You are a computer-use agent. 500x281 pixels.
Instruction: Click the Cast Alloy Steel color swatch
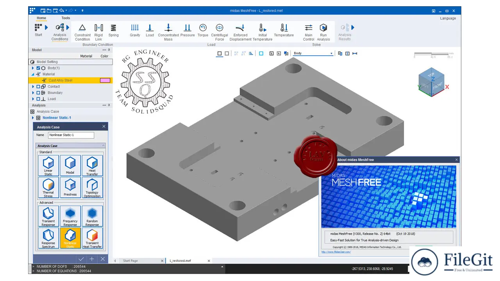coord(105,80)
